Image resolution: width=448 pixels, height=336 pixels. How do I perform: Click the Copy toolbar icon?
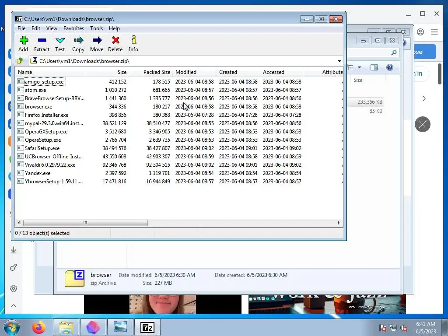tap(78, 44)
